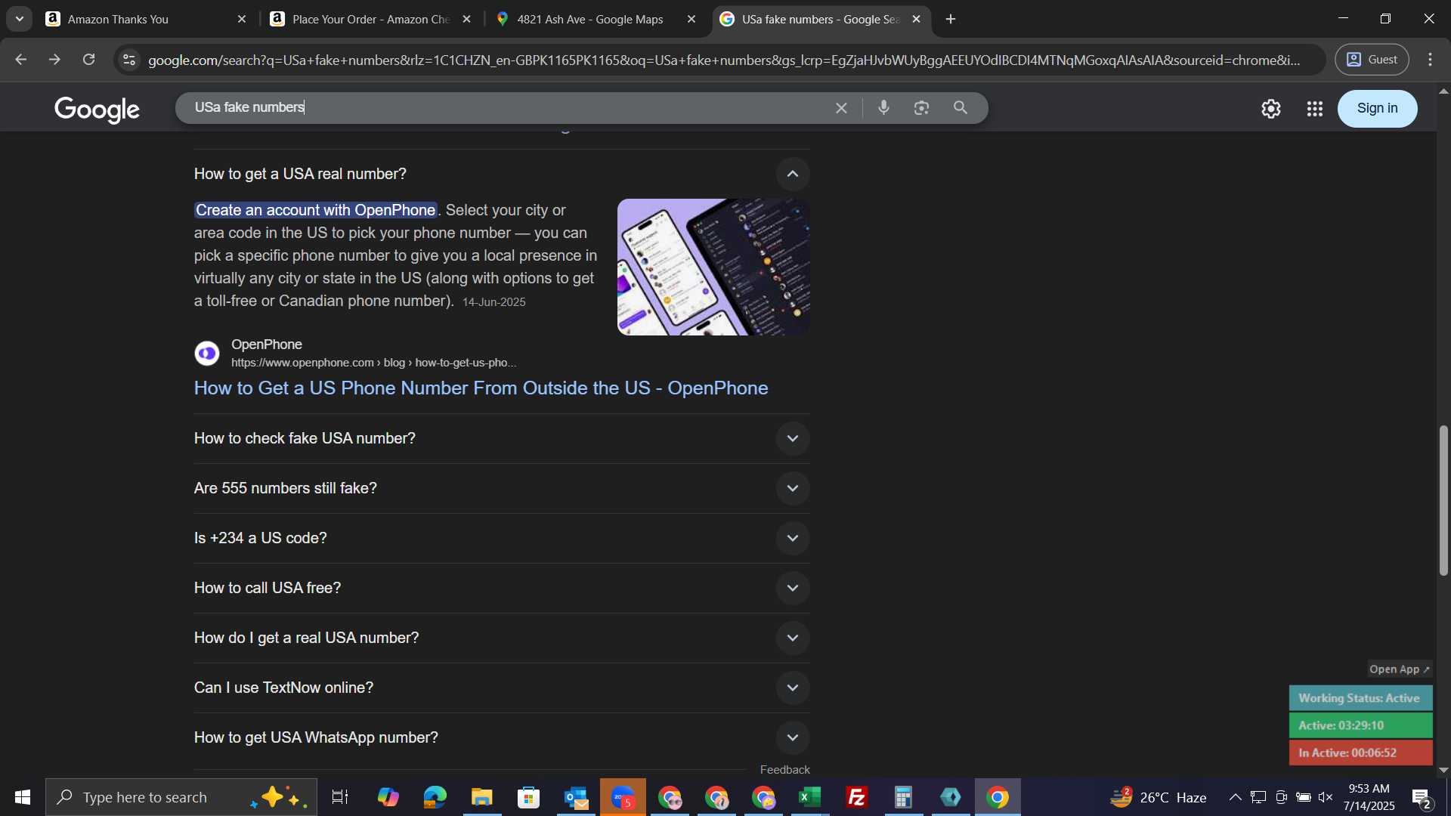Close the Google Maps tab
The height and width of the screenshot is (816, 1451).
tap(691, 19)
